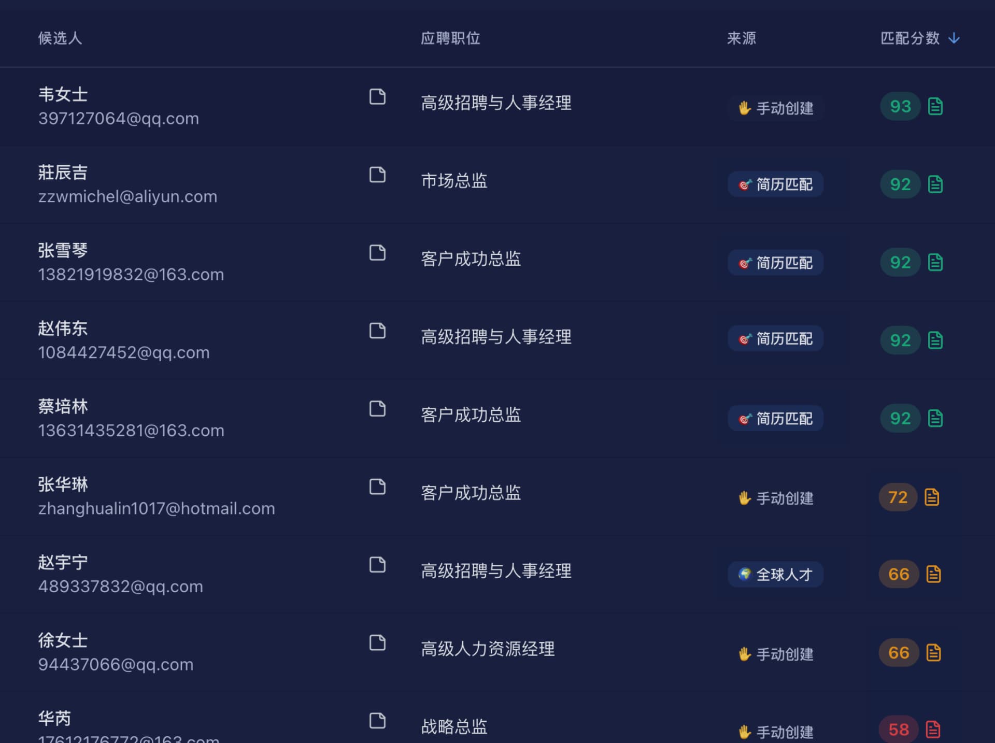Open the file icon next to 战略总监
Viewport: 995px width, 743px height.
(x=377, y=721)
